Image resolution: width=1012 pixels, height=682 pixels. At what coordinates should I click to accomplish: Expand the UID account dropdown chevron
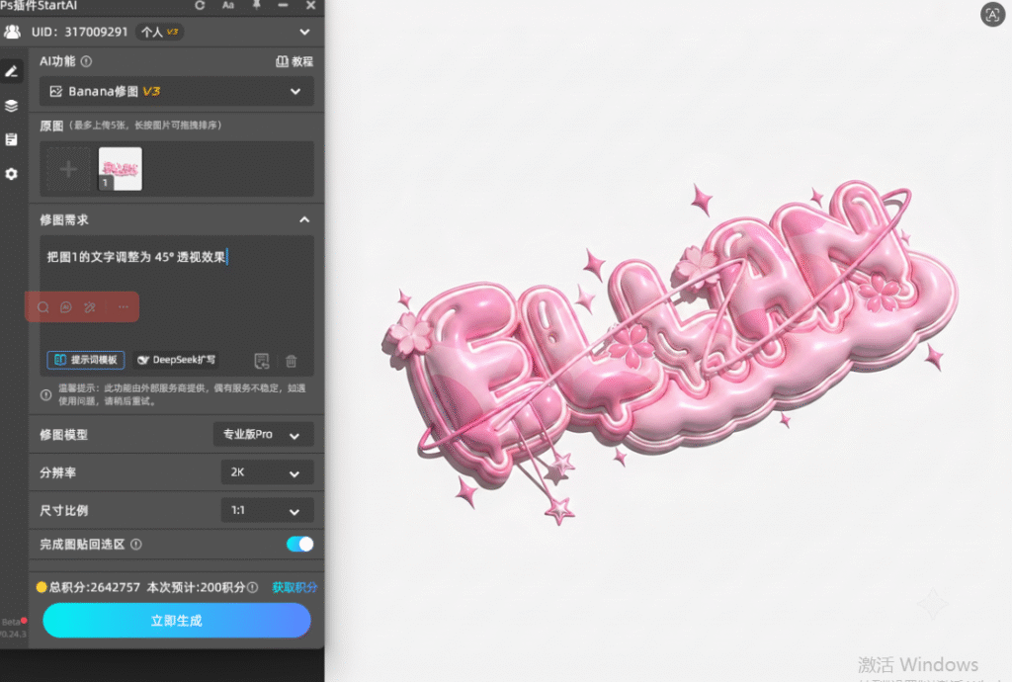304,32
